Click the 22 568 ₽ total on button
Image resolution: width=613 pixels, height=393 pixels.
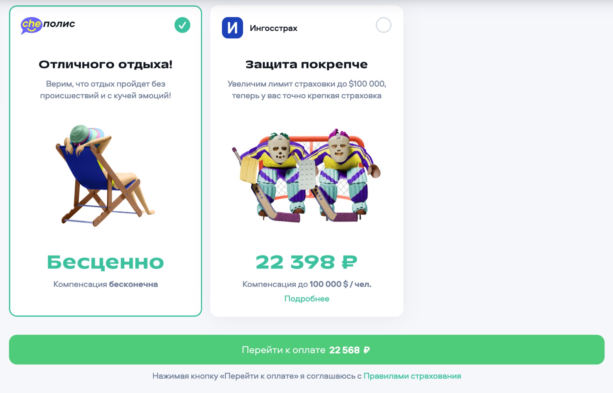[349, 350]
